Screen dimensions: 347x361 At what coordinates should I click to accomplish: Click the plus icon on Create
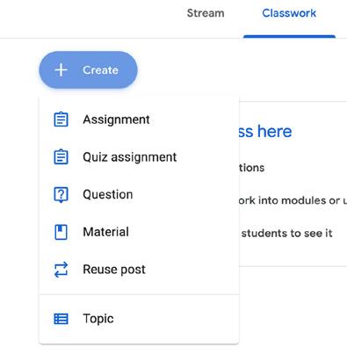pos(61,70)
